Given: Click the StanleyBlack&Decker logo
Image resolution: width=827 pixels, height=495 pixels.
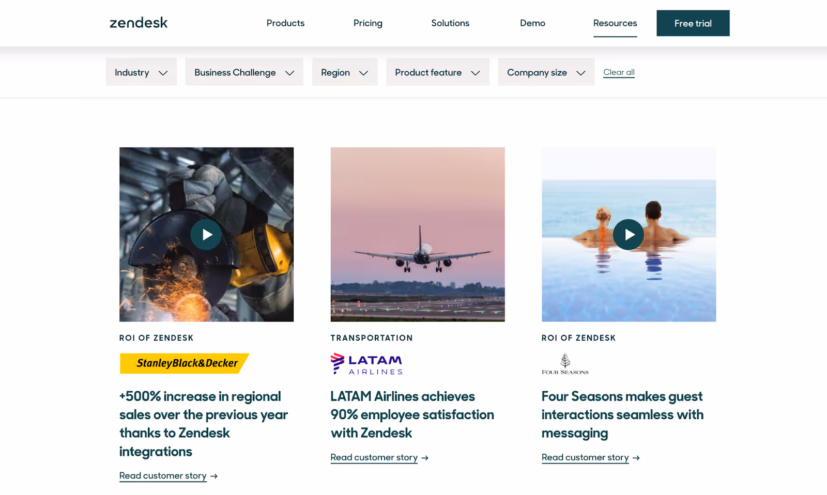Looking at the screenshot, I should pyautogui.click(x=185, y=363).
